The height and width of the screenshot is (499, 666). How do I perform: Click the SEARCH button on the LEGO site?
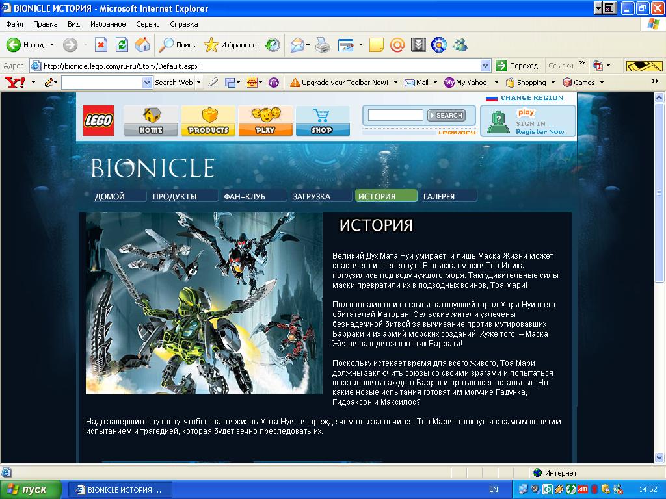[446, 115]
